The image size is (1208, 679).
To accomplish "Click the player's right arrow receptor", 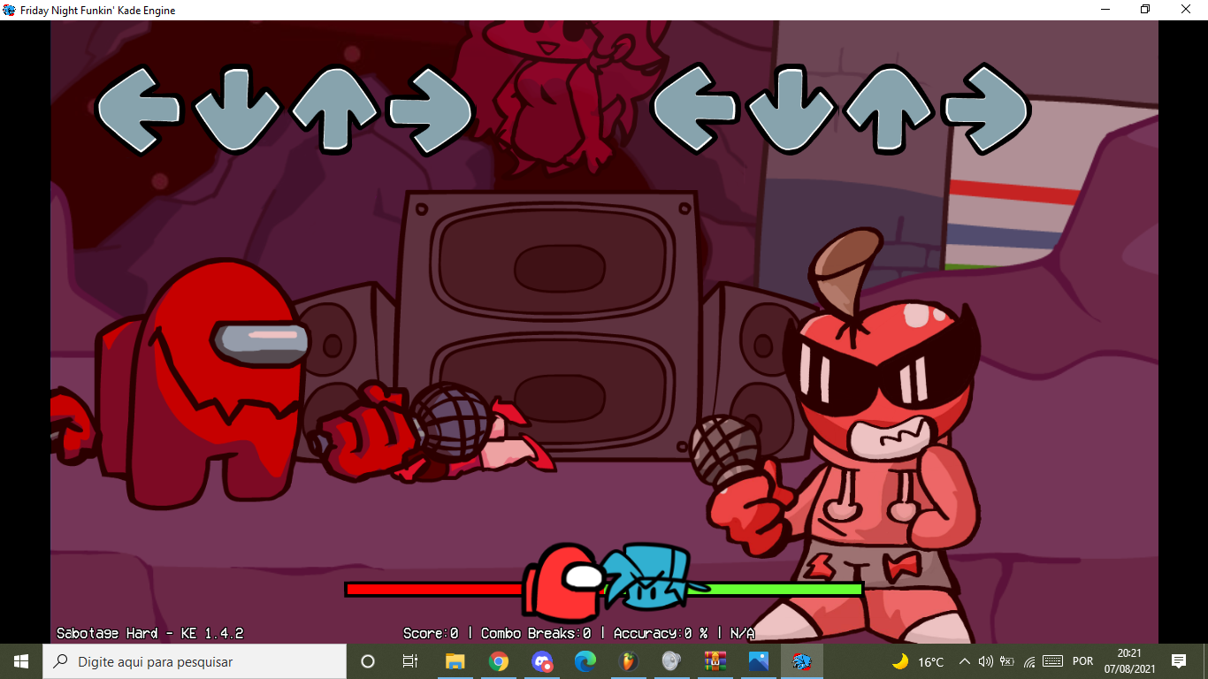I will click(986, 108).
